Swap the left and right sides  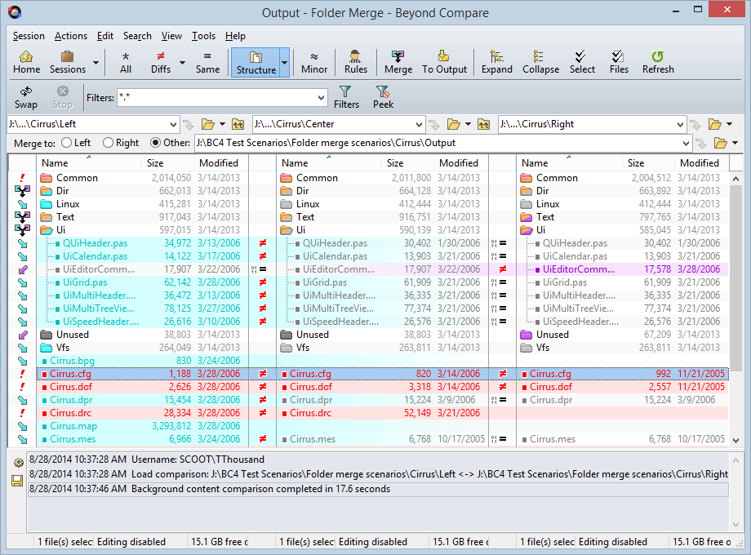coord(25,98)
